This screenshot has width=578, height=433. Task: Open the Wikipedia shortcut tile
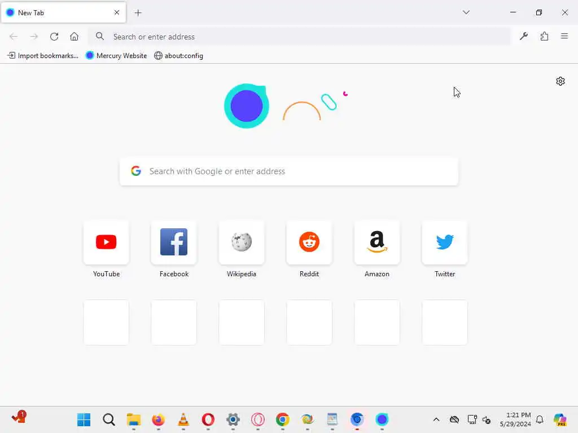tap(242, 242)
